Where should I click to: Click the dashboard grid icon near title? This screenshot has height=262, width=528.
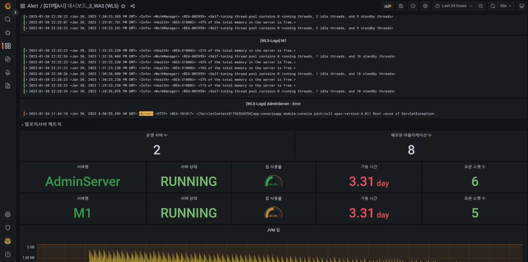pos(23,6)
